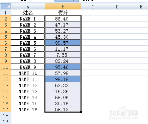Click the cell containing 7.55
The height and width of the screenshot is (124, 148).
pos(63,55)
